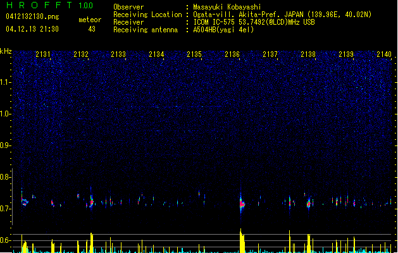Click the 2140 time axis label
Image resolution: width=398 pixels, height=253 pixels.
point(384,54)
